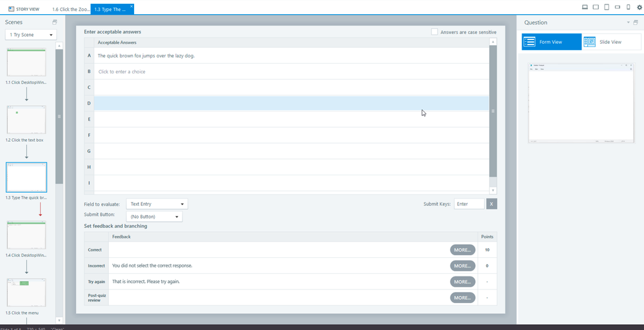Switch to Slide View
The image size is (644, 330).
(x=611, y=42)
